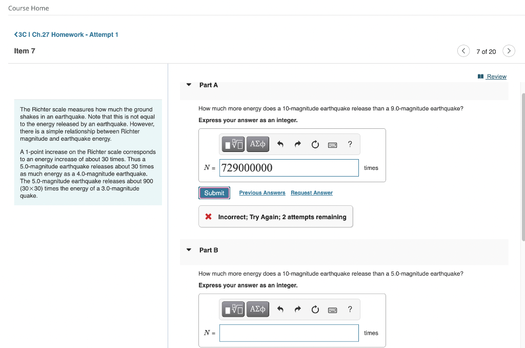Open the math templates button in Part A
Image resolution: width=525 pixels, height=348 pixels.
click(x=233, y=144)
